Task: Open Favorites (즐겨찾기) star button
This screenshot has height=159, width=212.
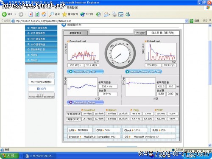Action: click(70, 14)
